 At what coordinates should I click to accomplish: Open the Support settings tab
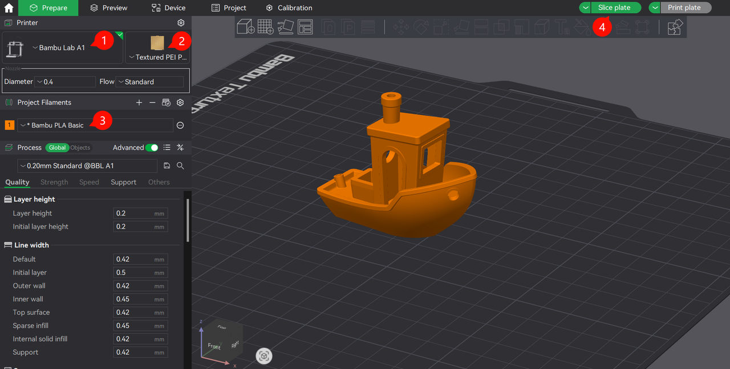123,182
